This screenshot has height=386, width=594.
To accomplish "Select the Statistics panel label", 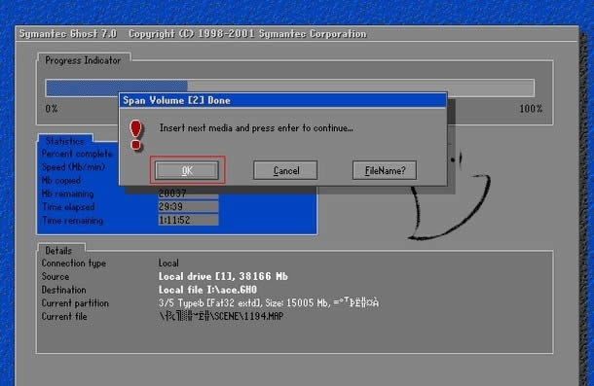I will 65,141.
